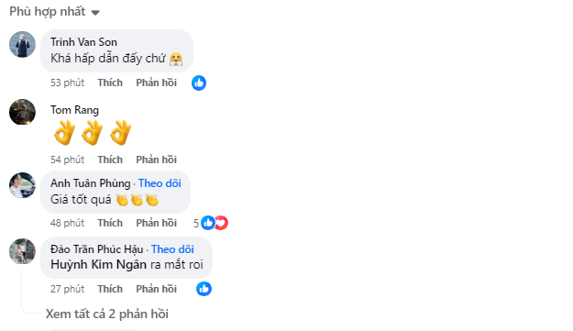Open the 48 phút timestamp link
The image size is (573, 331).
click(x=67, y=223)
